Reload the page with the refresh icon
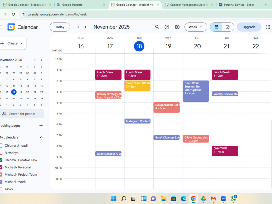This screenshot has height=204, width=272. coord(13,14)
